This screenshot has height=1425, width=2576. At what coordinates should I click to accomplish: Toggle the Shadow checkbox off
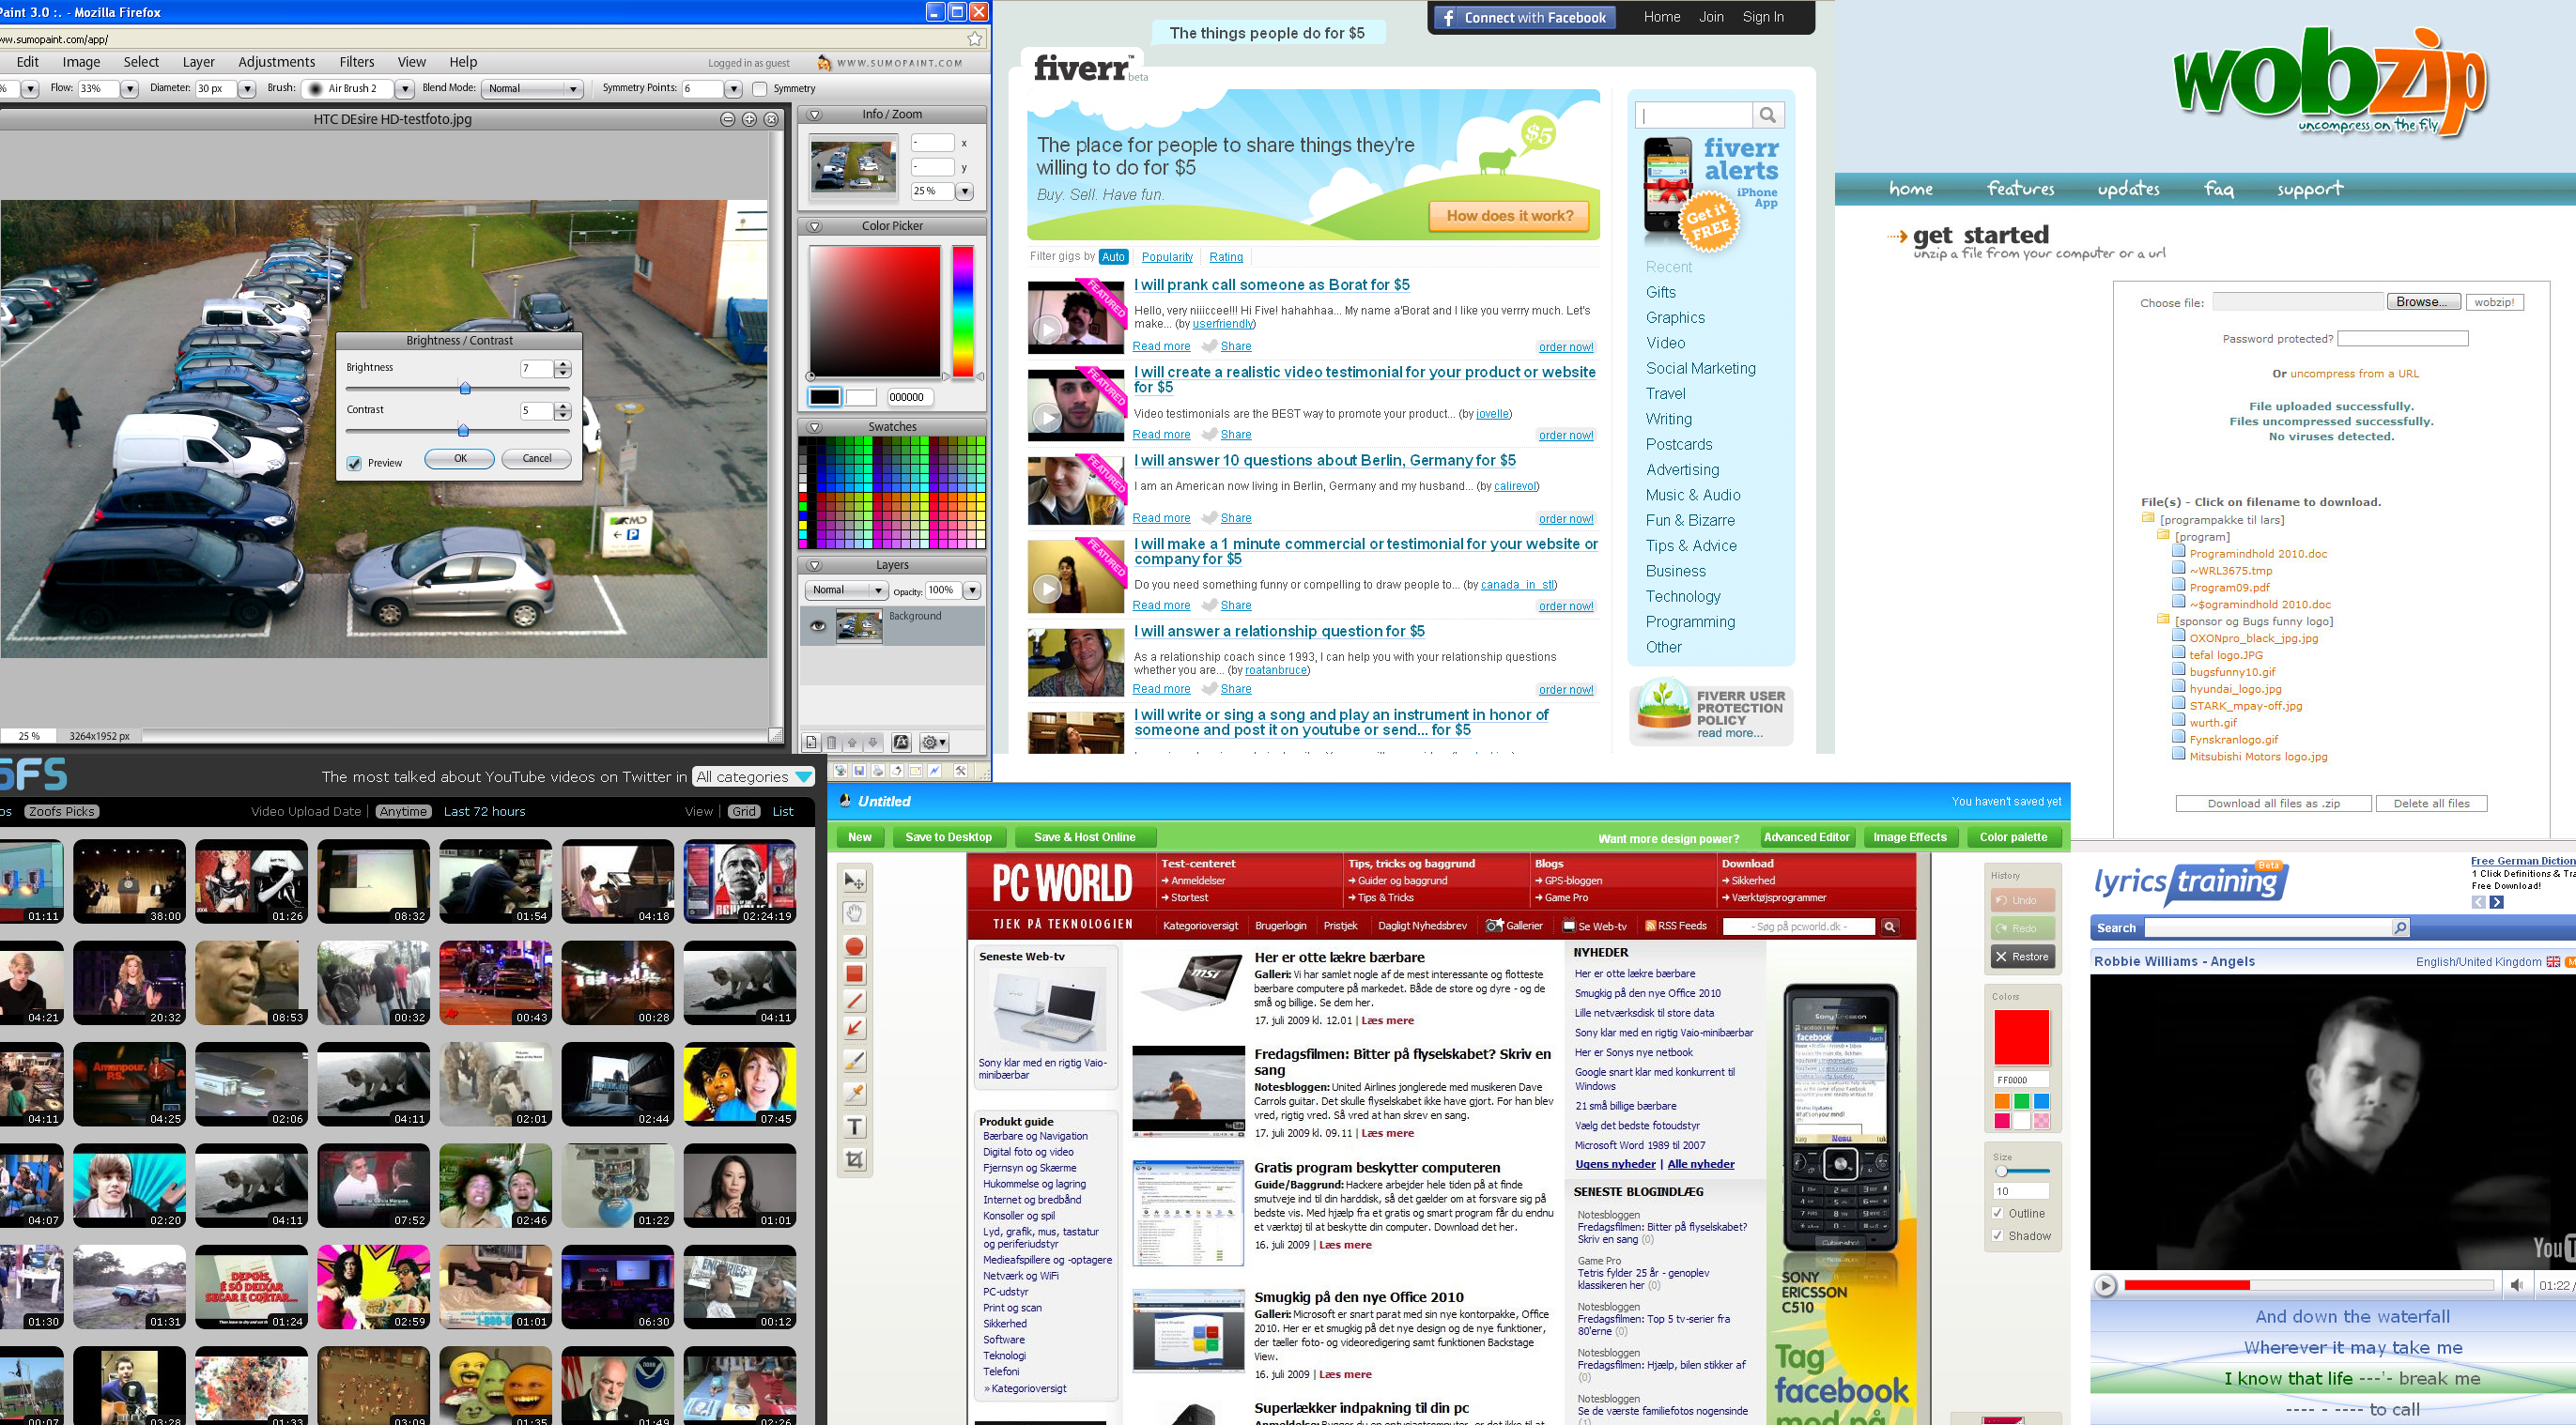pos(1998,1236)
